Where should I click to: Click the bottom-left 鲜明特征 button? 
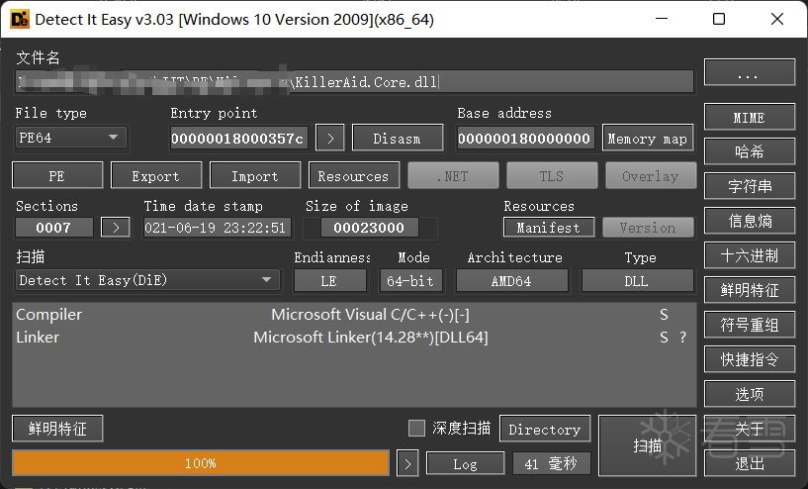(x=57, y=429)
